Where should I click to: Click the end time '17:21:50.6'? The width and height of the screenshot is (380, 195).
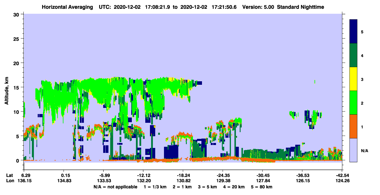pos(224,7)
